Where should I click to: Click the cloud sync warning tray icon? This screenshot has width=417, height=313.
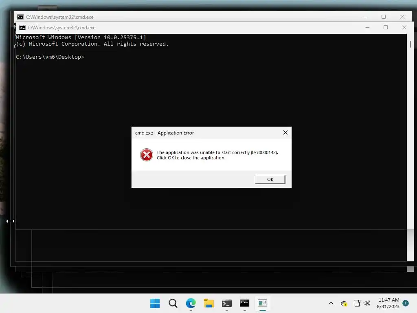[344, 303]
